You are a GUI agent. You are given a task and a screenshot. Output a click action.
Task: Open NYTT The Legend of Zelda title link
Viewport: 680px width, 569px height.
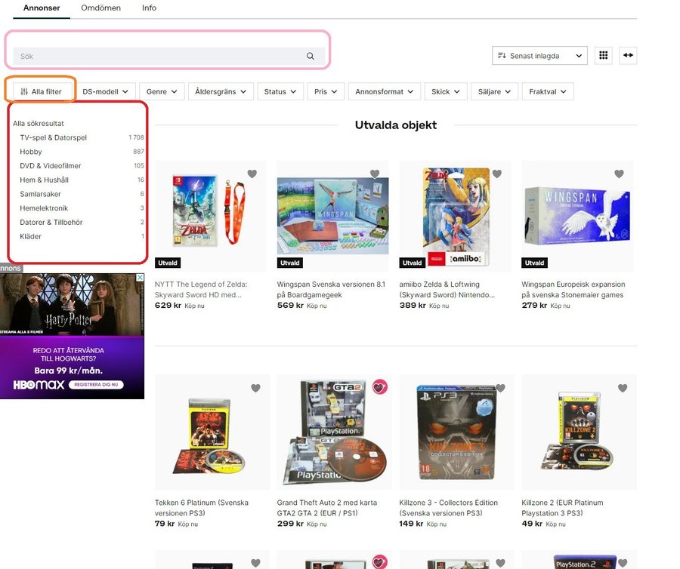[x=201, y=289]
